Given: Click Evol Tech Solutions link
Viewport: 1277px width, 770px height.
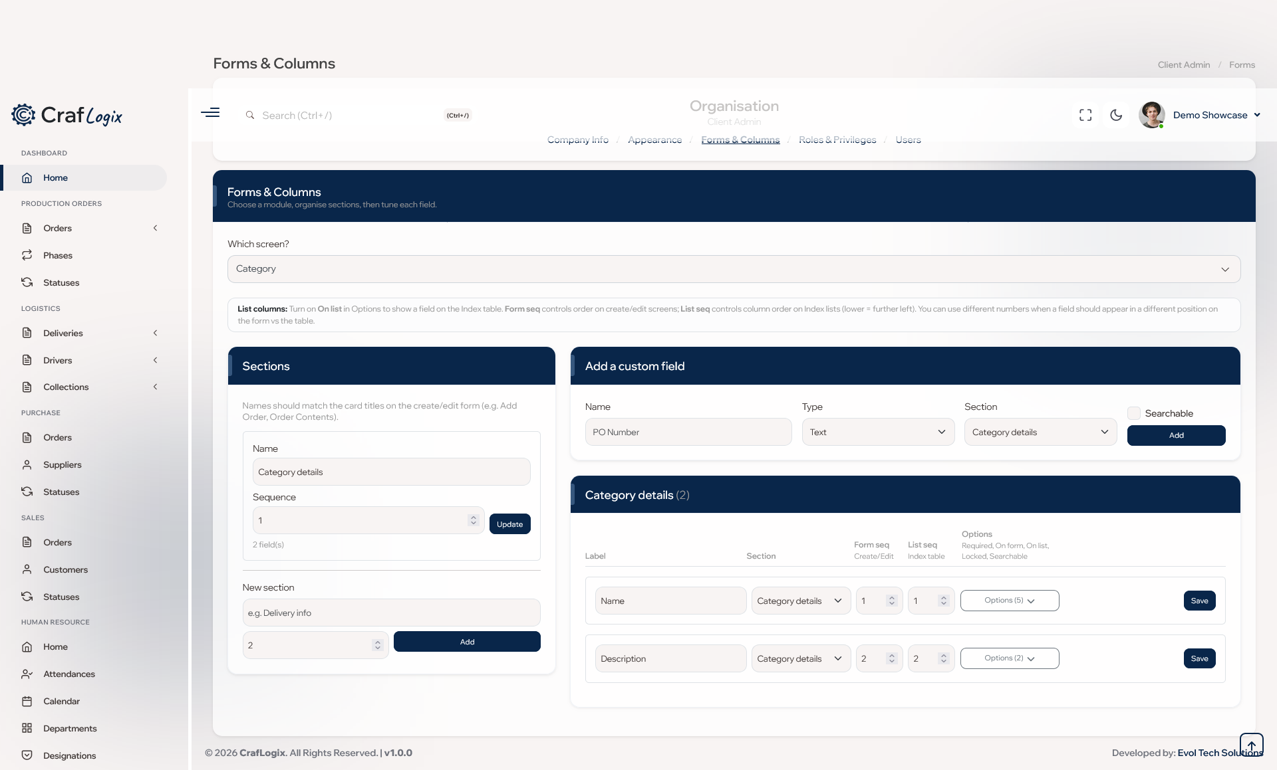Looking at the screenshot, I should [x=1220, y=753].
